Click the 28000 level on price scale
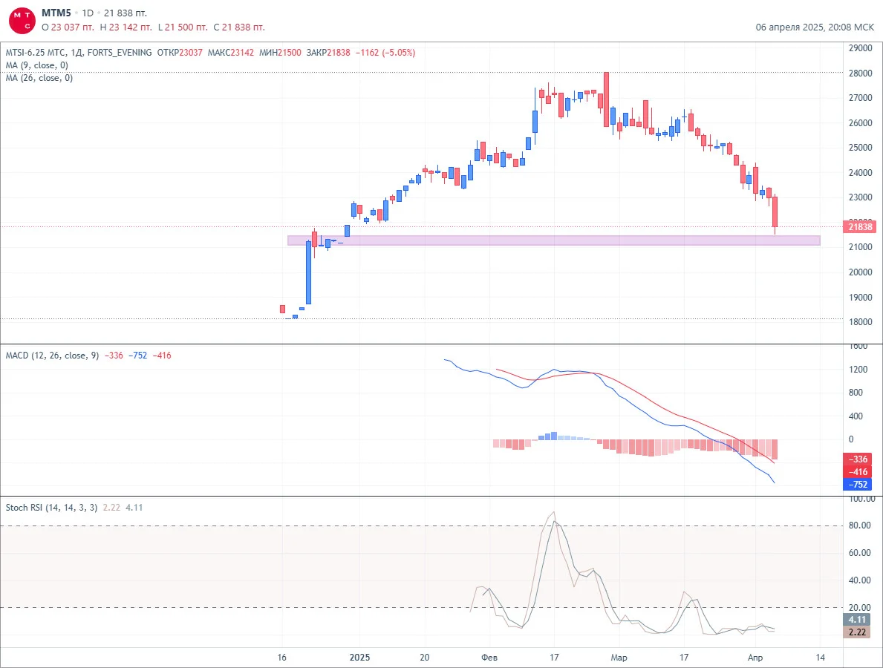The width and height of the screenshot is (883, 668). [861, 73]
